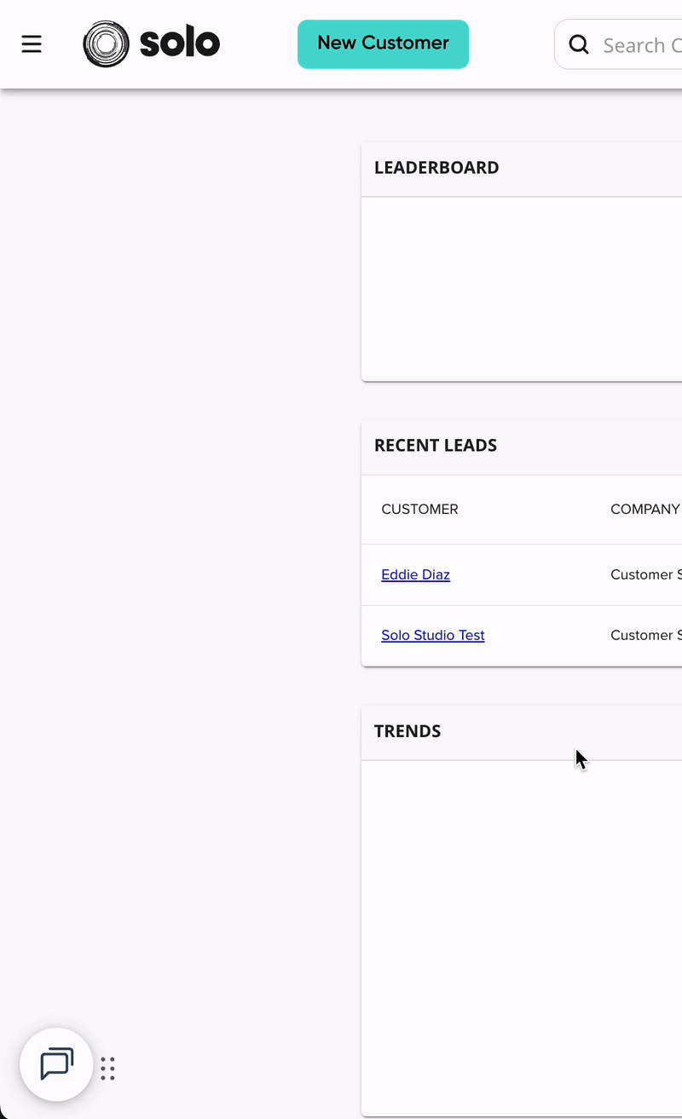The height and width of the screenshot is (1119, 682).
Task: Open the Eddie Diaz lead
Action: pos(415,574)
